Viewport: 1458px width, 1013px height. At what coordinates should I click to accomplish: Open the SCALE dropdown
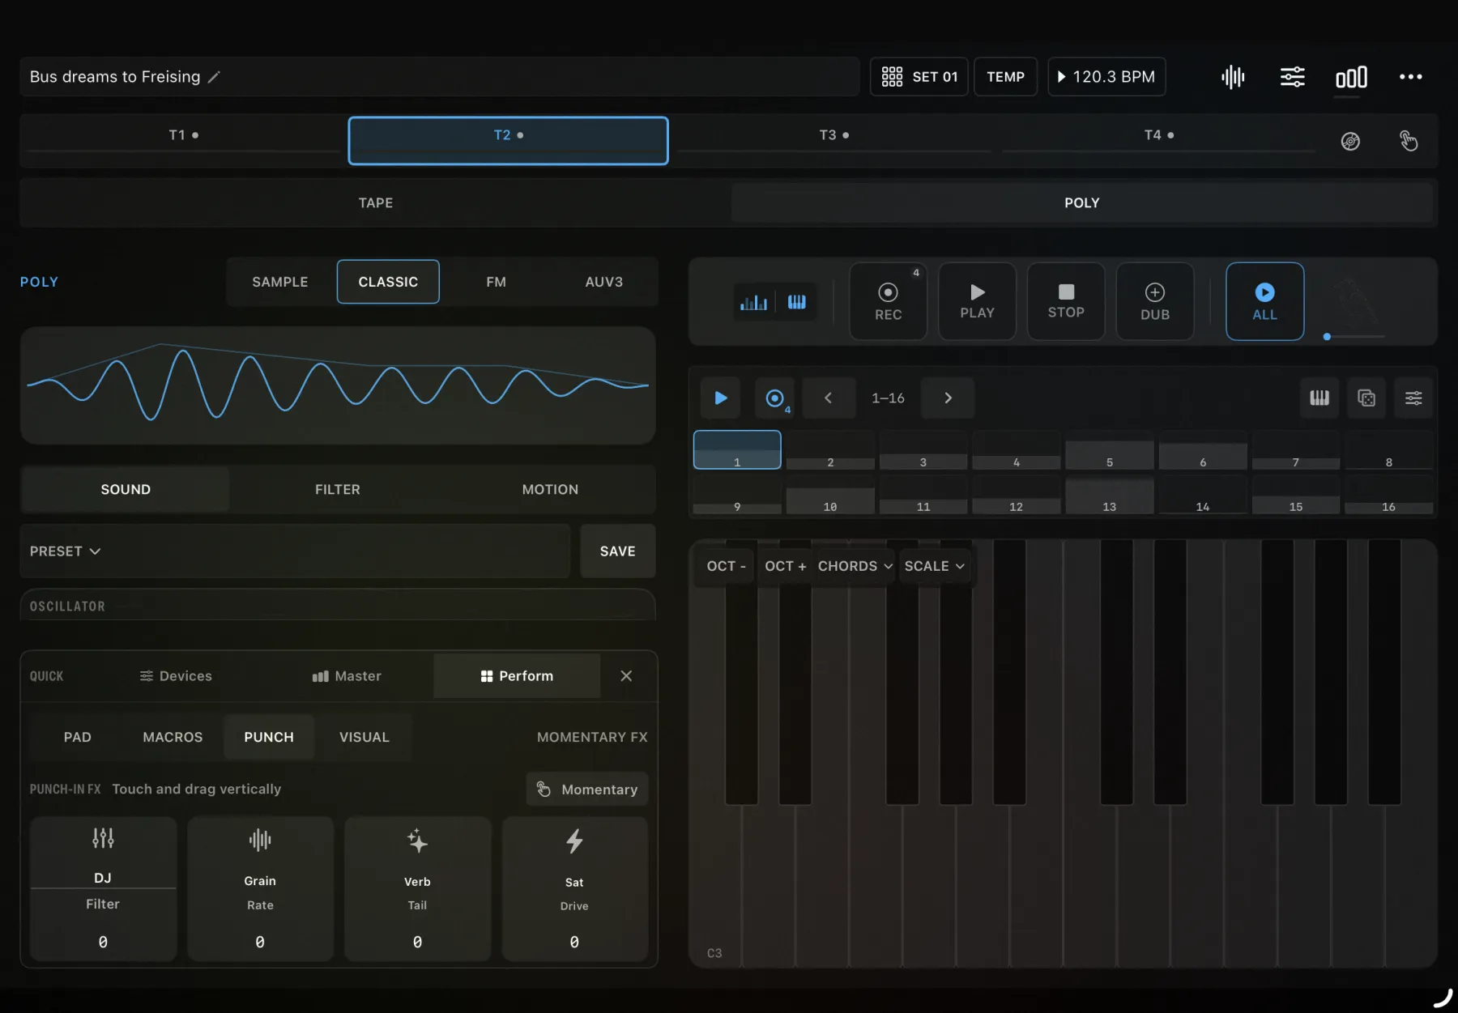[934, 566]
